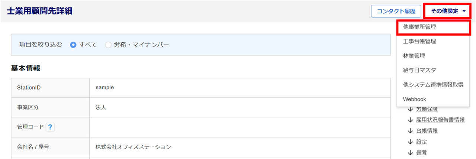Jump to 雇用状況報告書情報 section link
This screenshot has height=159, width=476.
[440, 120]
